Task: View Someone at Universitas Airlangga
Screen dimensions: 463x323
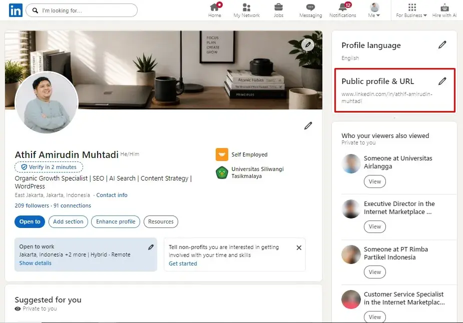Action: point(375,181)
